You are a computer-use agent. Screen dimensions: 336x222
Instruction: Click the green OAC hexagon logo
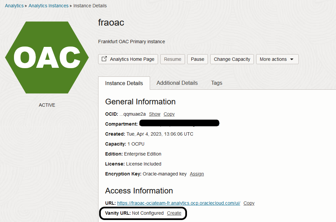47,57
